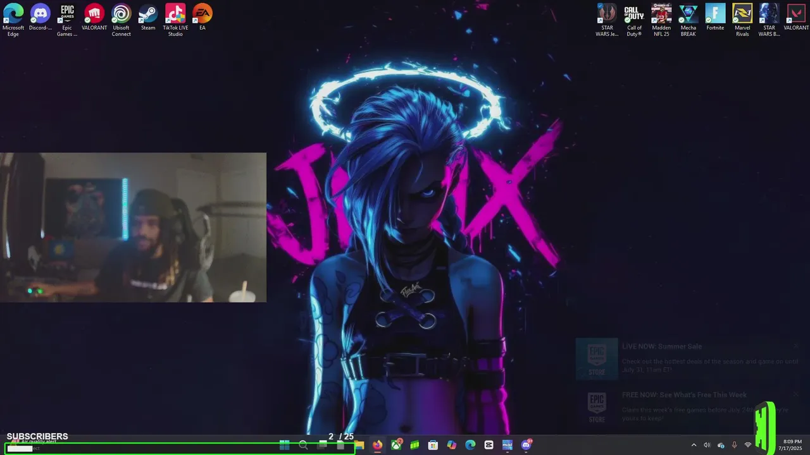
Task: Open the LIVE NOW: Summer Sale notification
Action: [x=690, y=359]
